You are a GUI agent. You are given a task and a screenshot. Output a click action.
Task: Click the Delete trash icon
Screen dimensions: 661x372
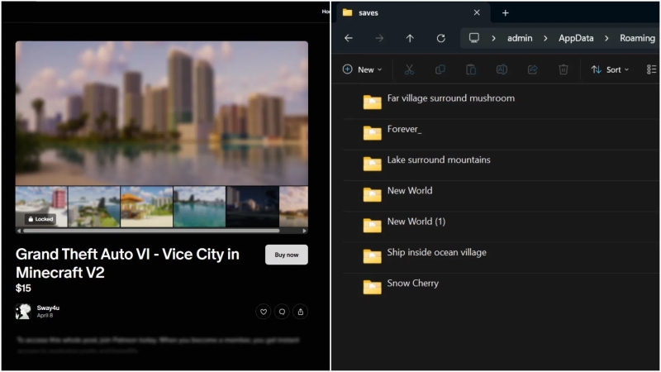(x=564, y=69)
